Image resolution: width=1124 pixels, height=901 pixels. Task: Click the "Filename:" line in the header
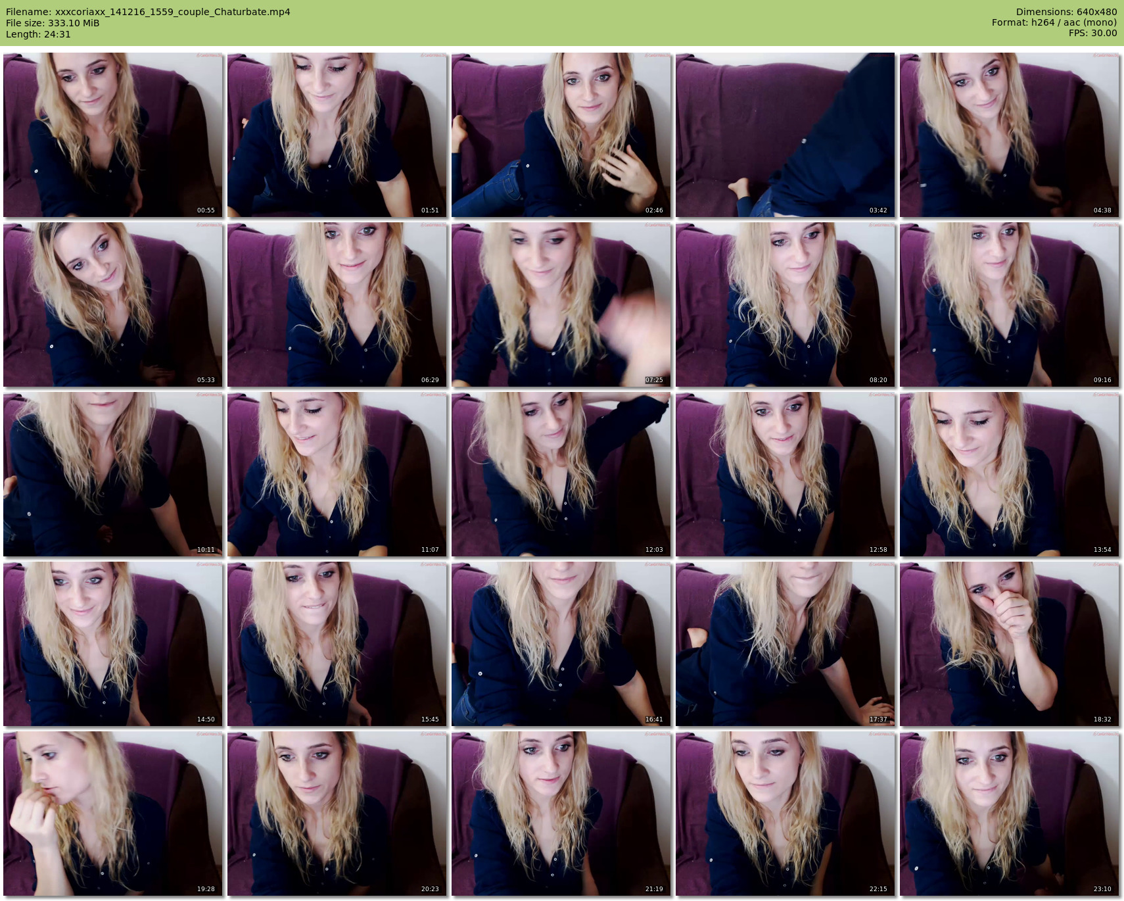tap(148, 12)
